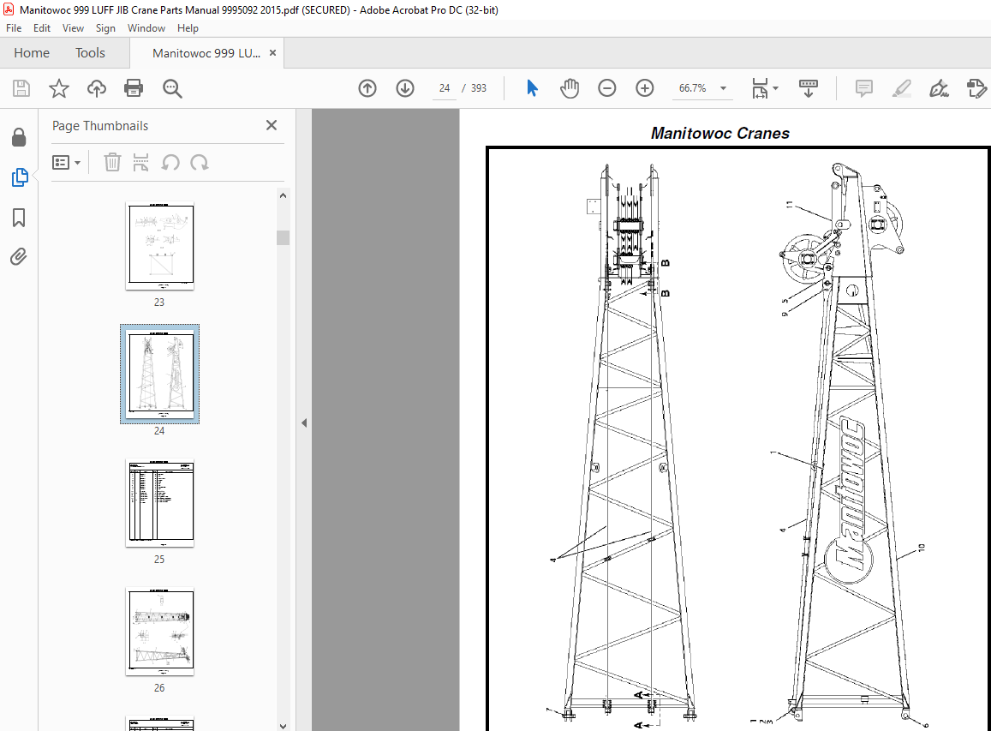991x731 pixels.
Task: Open the View menu
Action: point(73,27)
